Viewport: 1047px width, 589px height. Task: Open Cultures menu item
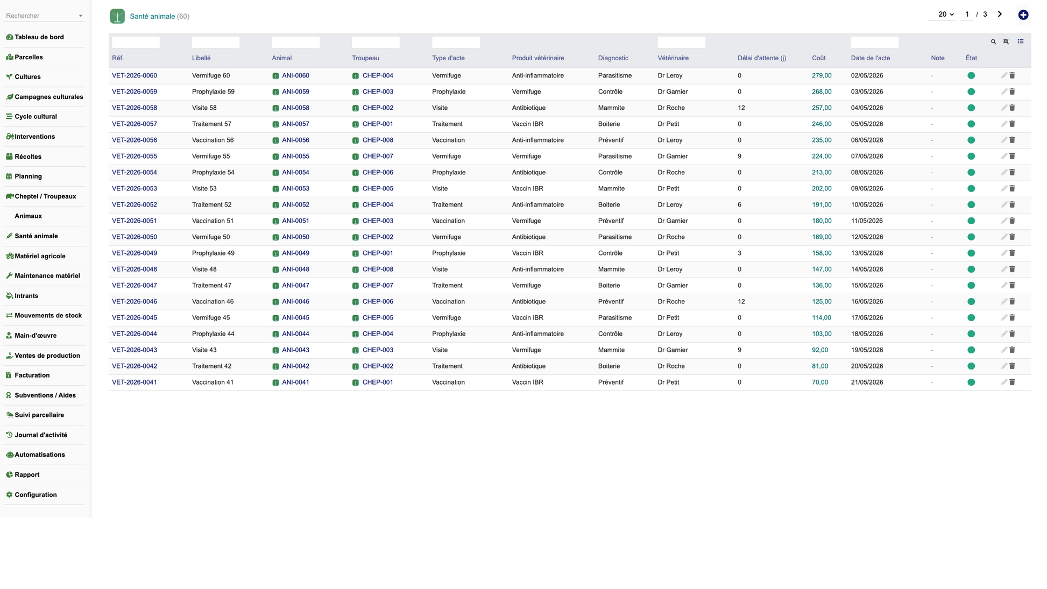[x=27, y=77]
